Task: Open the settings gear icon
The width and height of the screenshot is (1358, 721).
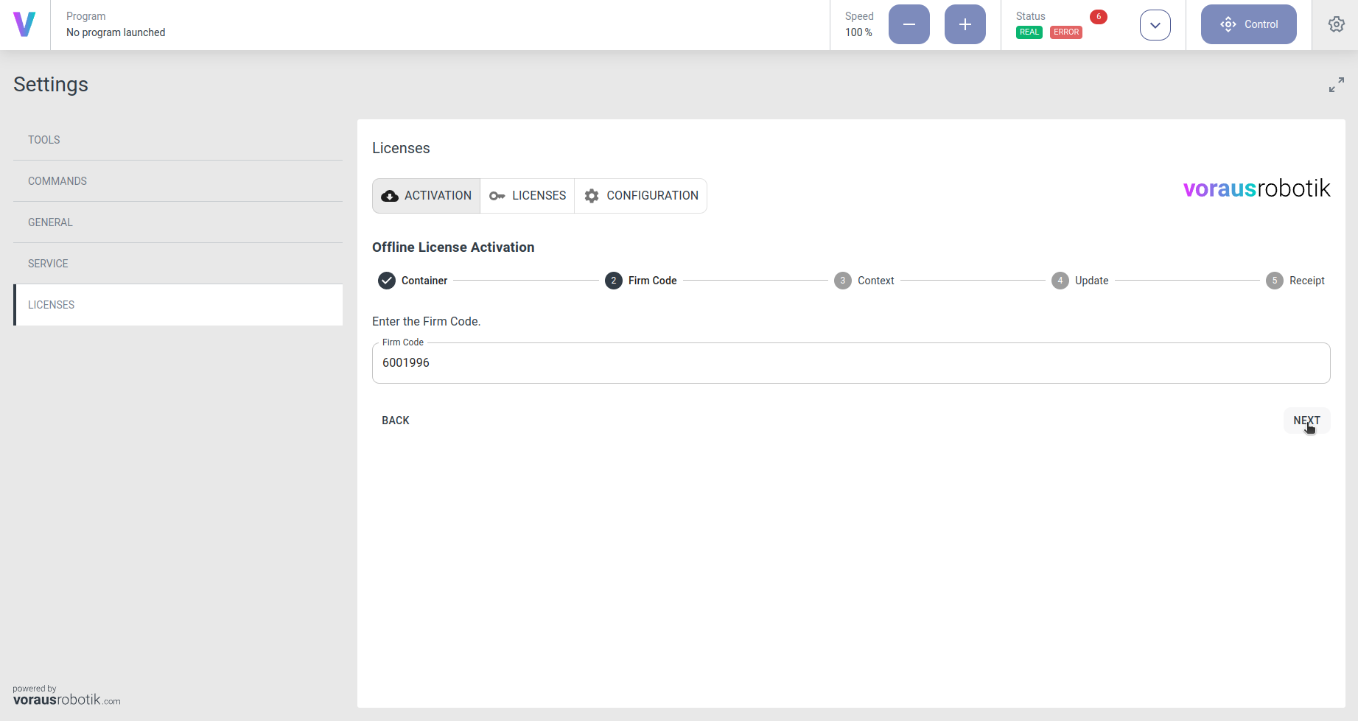Action: tap(1336, 24)
